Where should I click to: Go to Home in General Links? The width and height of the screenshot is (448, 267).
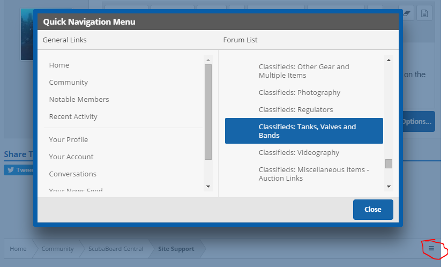(x=59, y=65)
